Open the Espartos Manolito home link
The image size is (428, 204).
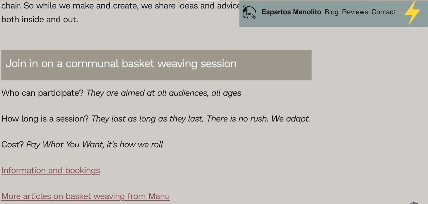point(291,12)
